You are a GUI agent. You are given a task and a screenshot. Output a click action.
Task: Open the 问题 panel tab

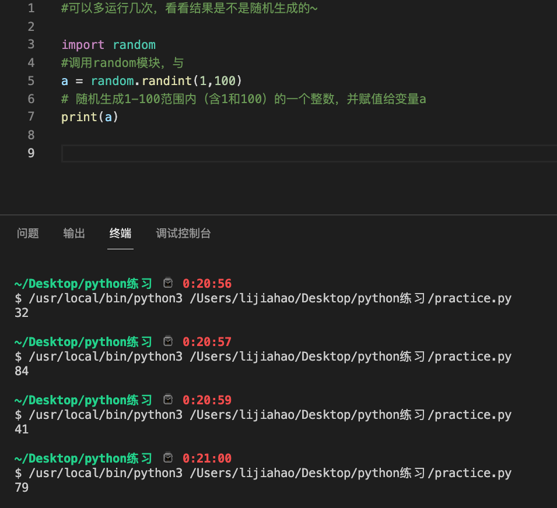coord(28,234)
